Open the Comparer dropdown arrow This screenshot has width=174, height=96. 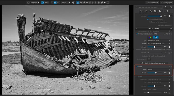[39, 3]
